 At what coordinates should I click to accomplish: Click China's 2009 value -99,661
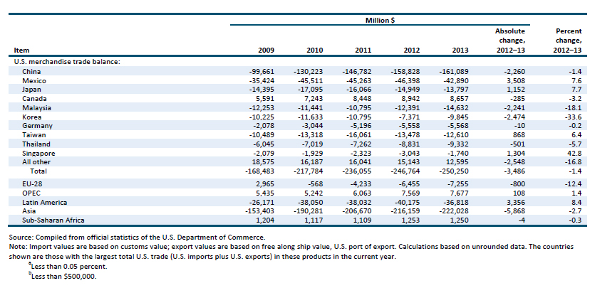262,71
